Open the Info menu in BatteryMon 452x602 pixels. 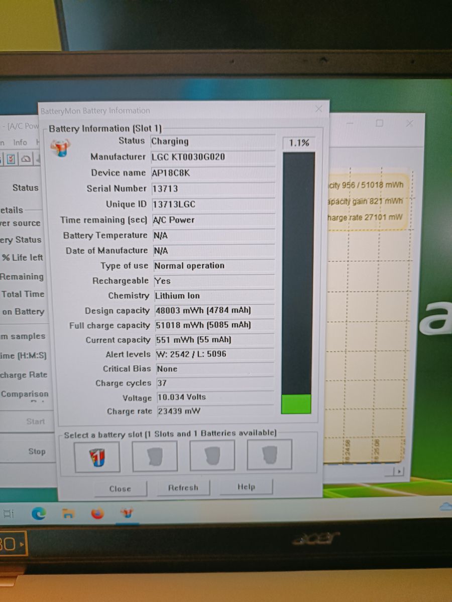(x=20, y=142)
